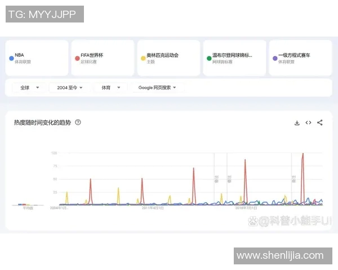The height and width of the screenshot is (270, 338).
Task: Select the 奥林匹克运动会 yellow color dot
Action: coord(143,58)
